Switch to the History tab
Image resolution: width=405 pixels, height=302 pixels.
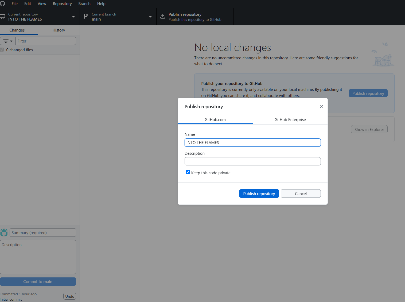[59, 30]
